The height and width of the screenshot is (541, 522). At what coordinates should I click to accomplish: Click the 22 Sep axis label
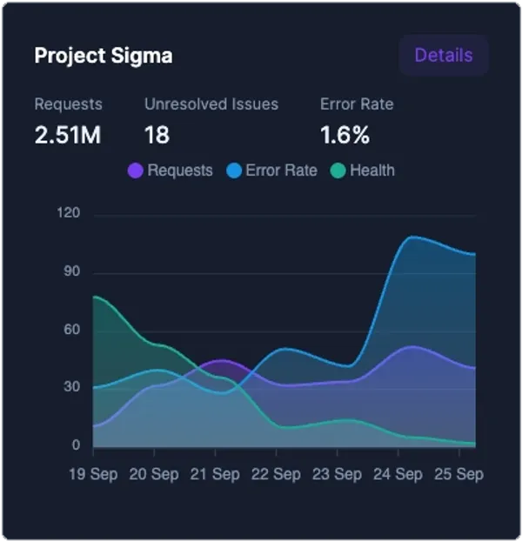pos(276,475)
